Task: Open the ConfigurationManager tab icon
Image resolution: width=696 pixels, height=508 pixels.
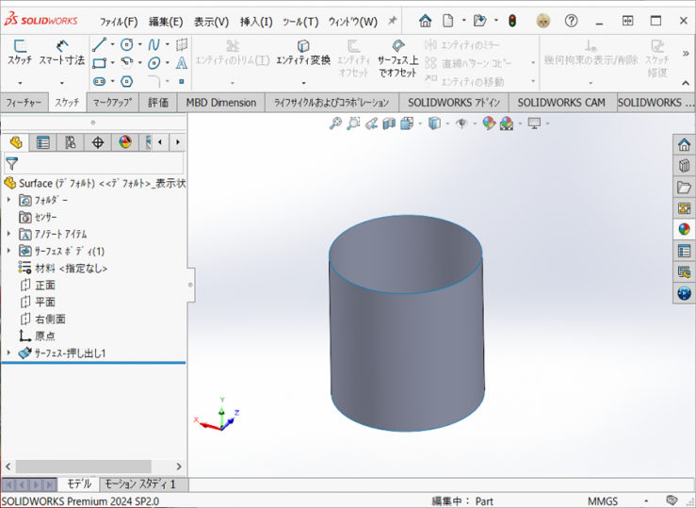Action: click(x=70, y=142)
